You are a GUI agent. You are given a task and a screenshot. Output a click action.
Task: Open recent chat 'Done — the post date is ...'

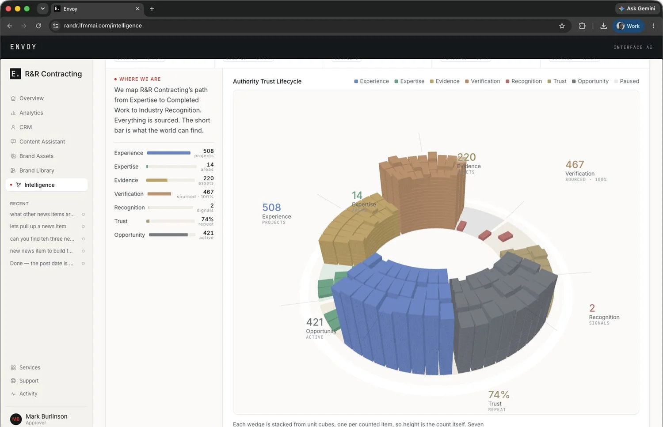42,263
